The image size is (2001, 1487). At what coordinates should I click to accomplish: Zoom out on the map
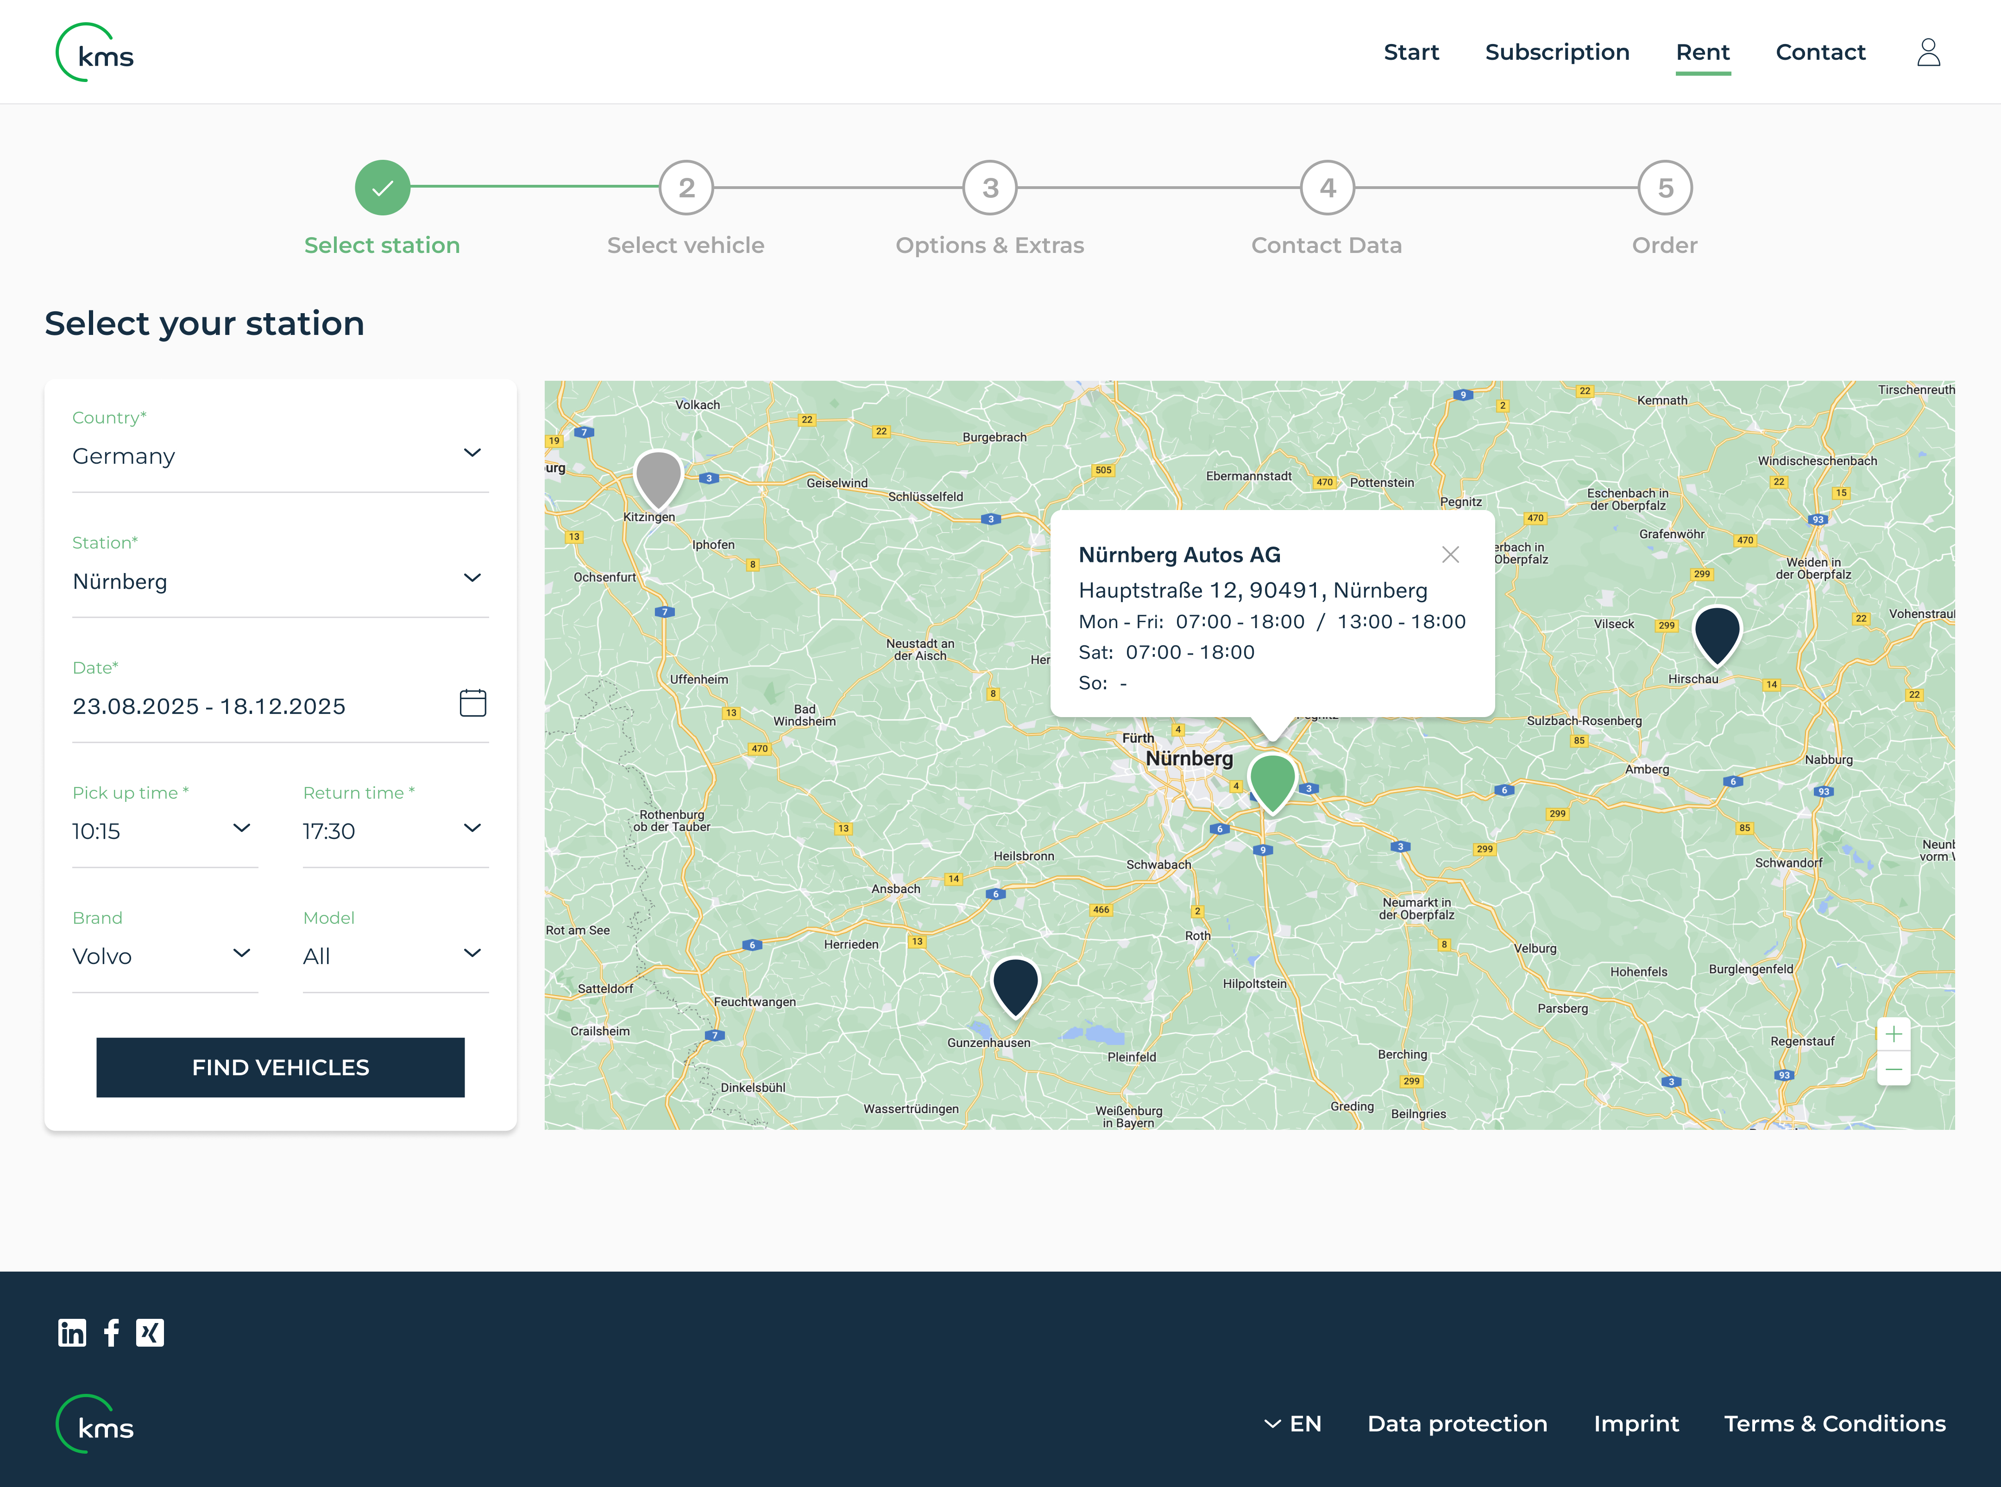[1894, 1069]
